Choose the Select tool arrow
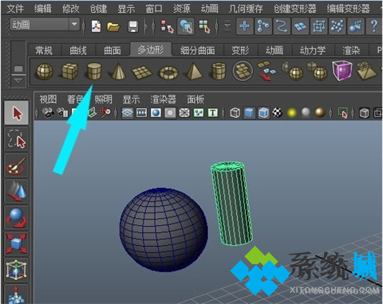383x304 pixels. [x=17, y=113]
